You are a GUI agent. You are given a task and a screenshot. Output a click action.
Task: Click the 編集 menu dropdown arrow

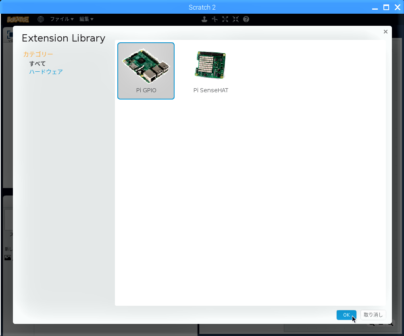(x=92, y=19)
